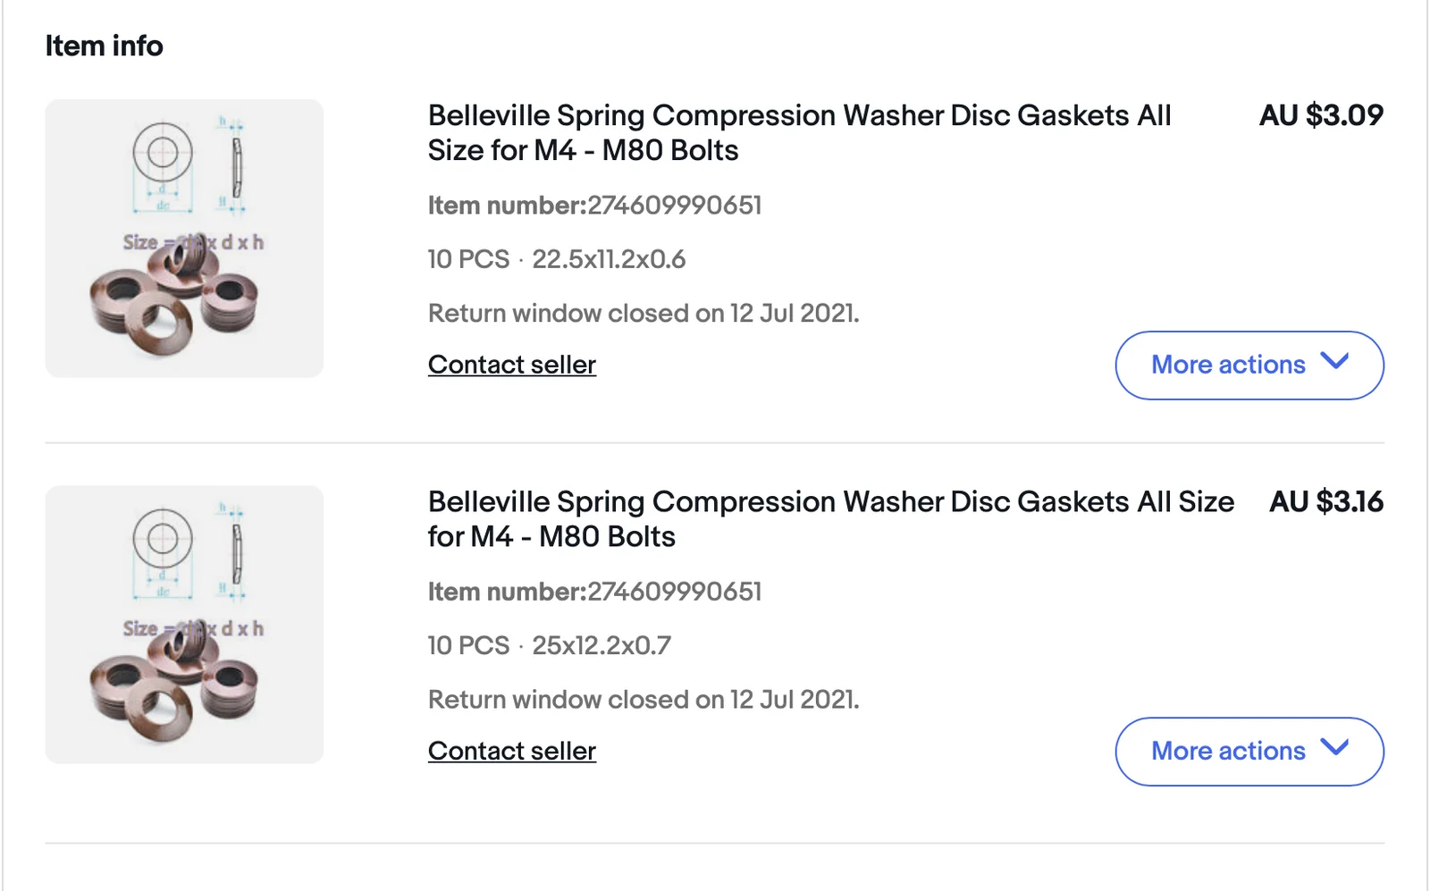The width and height of the screenshot is (1430, 891).
Task: Open the second Belleville washer product thumbnail
Action: pos(184,625)
